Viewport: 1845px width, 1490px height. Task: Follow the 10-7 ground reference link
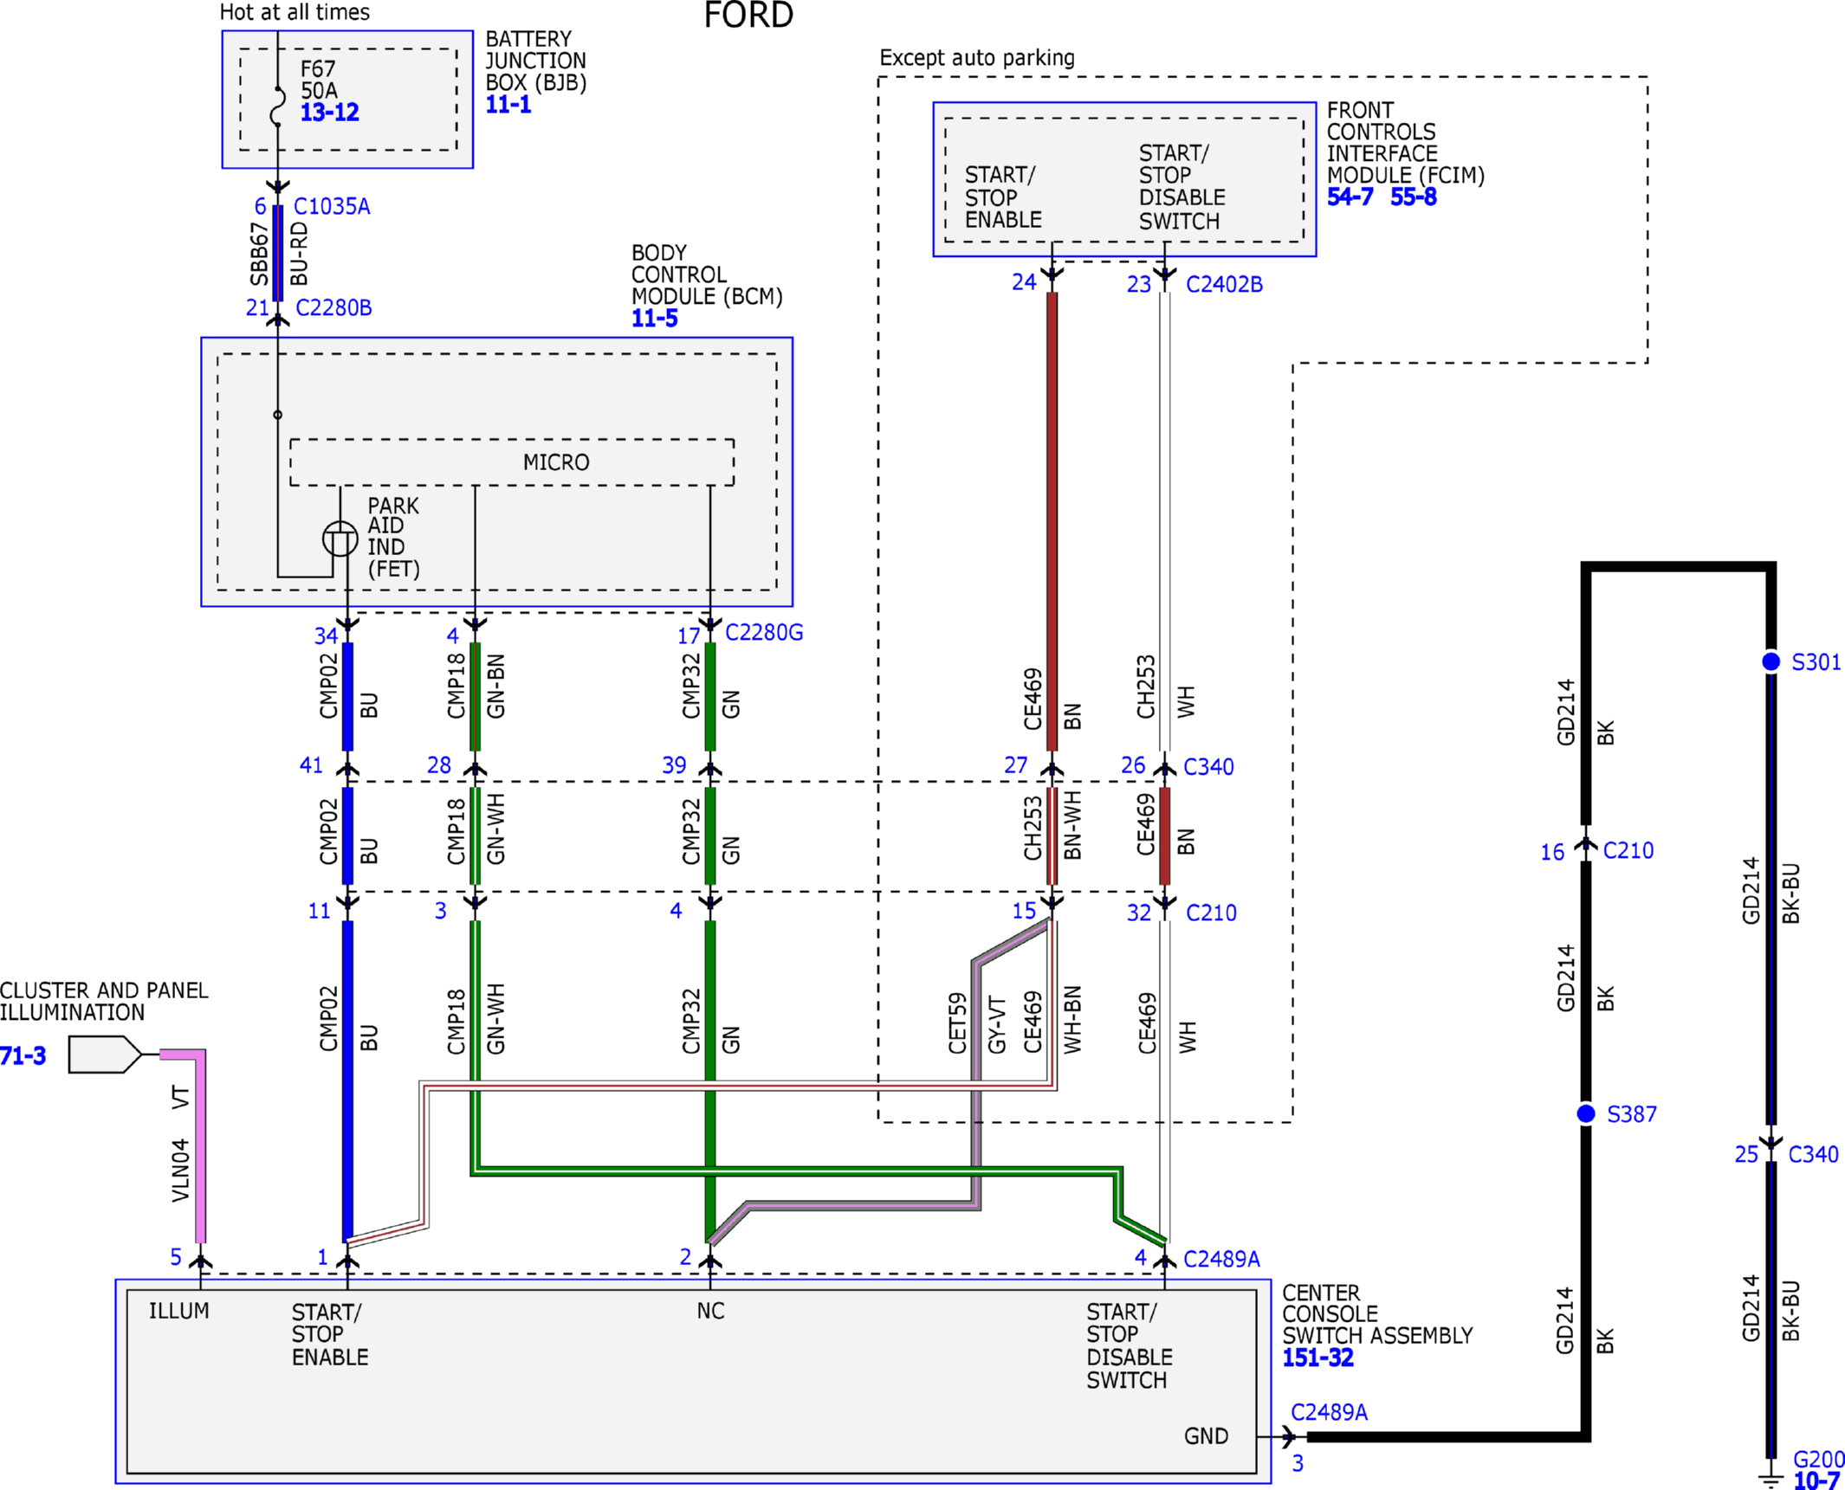pyautogui.click(x=1816, y=1480)
